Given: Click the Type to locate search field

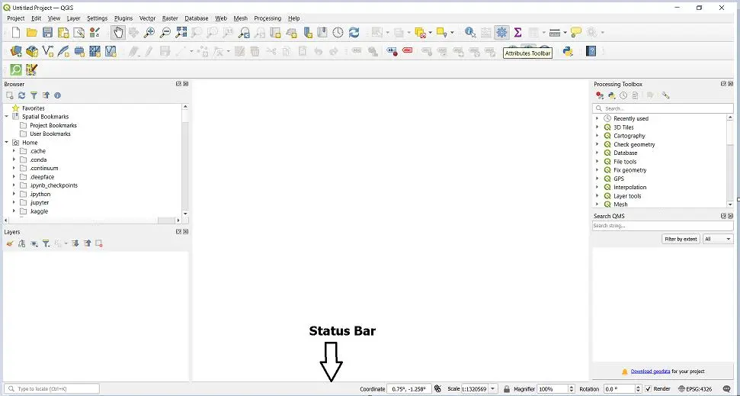Looking at the screenshot, I should (53, 389).
